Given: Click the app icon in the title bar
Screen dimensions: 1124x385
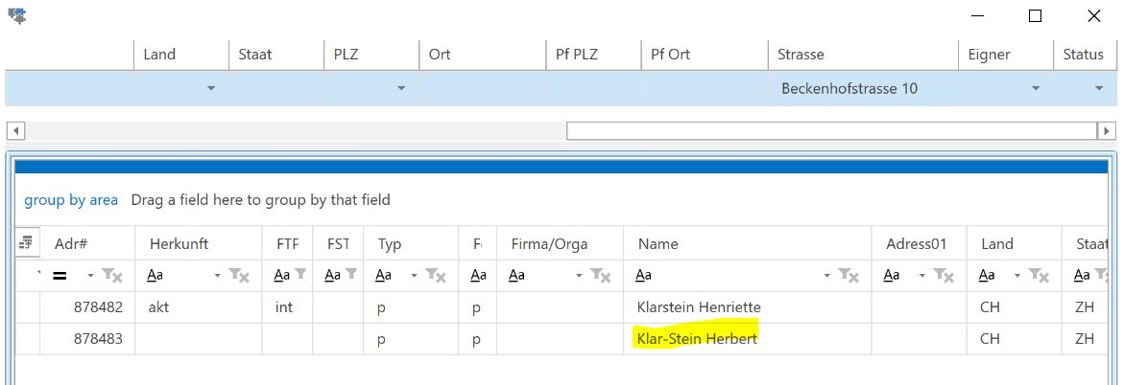Looking at the screenshot, I should click(16, 16).
